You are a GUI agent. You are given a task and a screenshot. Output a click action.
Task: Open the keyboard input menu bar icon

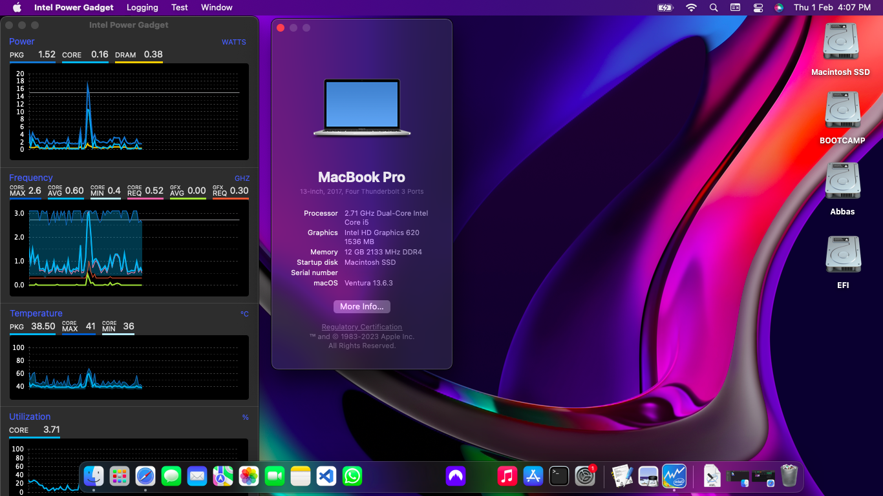tap(736, 8)
